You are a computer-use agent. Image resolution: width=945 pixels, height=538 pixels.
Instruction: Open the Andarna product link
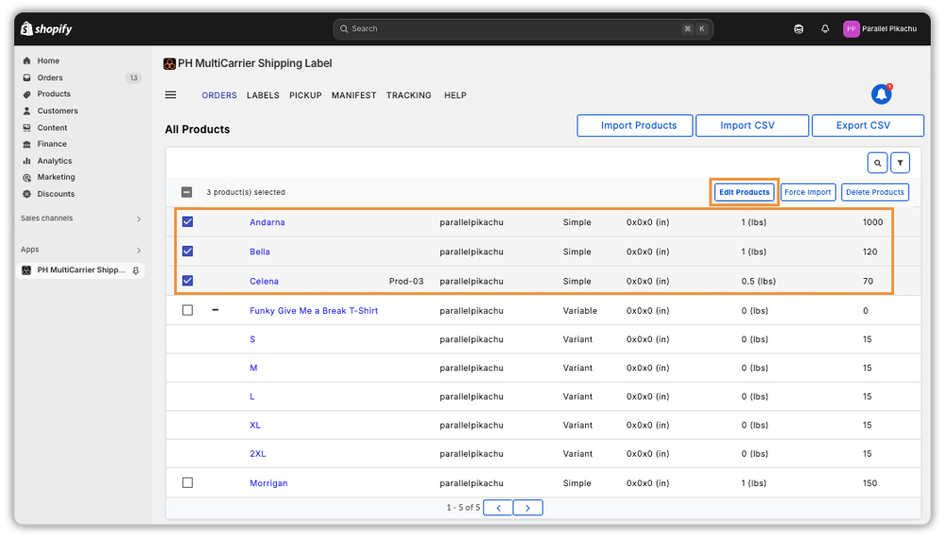pos(267,222)
